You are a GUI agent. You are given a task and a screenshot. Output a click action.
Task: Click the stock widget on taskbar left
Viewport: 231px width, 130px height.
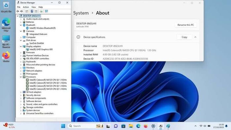[9, 126]
